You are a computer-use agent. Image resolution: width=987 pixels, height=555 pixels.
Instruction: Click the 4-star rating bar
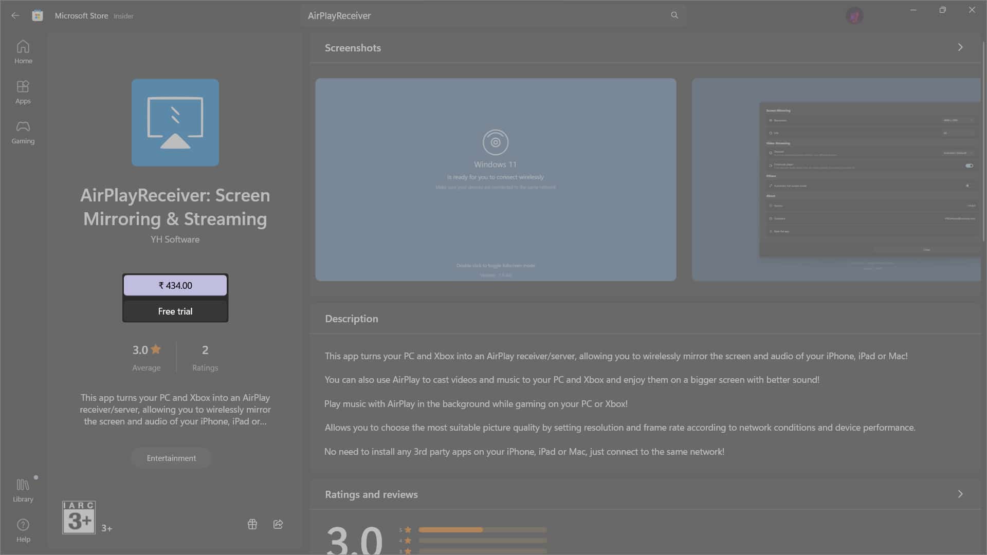tap(482, 540)
